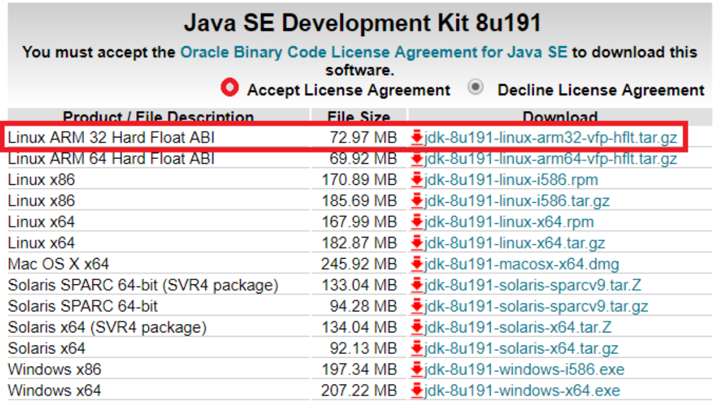The height and width of the screenshot is (408, 718).
Task: Click the 'Mac OS X x64' description
Action: click(58, 264)
